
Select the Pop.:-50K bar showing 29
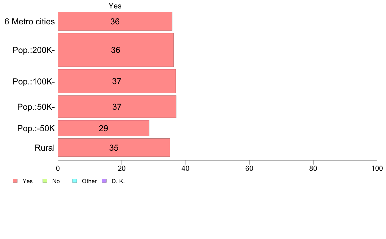coord(103,128)
